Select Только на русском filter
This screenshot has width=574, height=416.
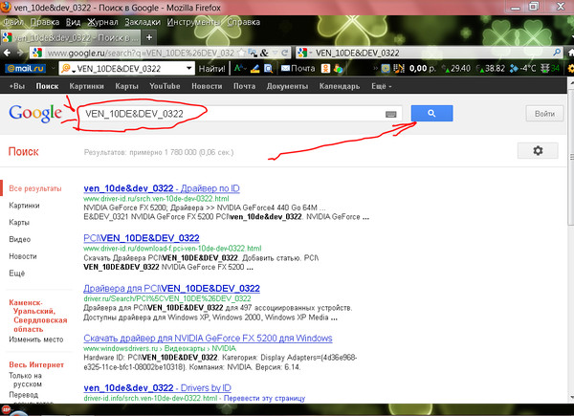25,381
